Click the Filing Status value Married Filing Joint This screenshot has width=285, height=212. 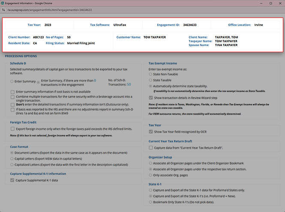click(x=81, y=43)
